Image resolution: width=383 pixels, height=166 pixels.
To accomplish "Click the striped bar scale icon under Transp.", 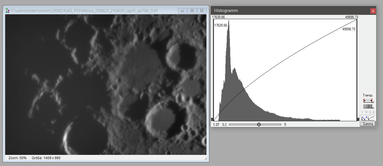I will (368, 106).
